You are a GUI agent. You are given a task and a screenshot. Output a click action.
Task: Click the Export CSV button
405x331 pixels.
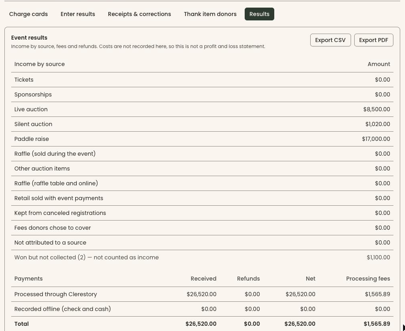point(330,40)
